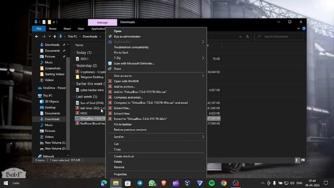334x188 pixels.
Task: Select Cut from context menu
Action: point(116,144)
